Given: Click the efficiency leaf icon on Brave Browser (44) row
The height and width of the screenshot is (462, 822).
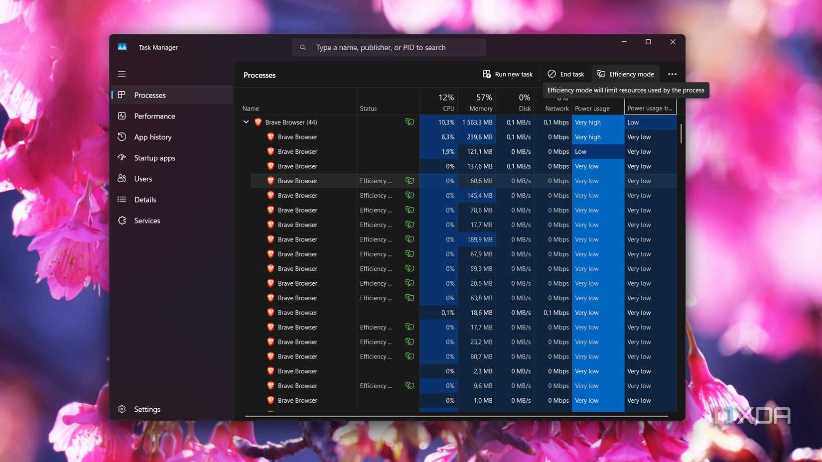Looking at the screenshot, I should tap(410, 122).
